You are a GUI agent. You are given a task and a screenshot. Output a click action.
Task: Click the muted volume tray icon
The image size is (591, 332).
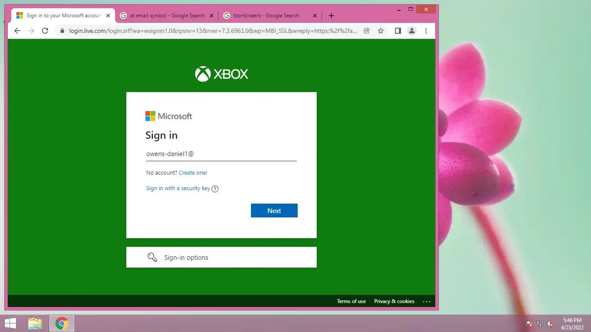click(x=550, y=323)
